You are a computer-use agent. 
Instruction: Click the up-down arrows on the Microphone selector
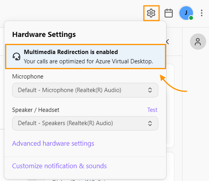[150, 90]
